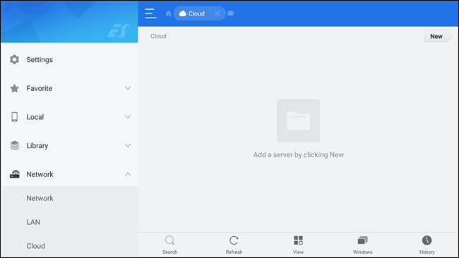Viewport: 459px width, 258px height.
Task: Open LAN under Network
Action: pos(33,222)
